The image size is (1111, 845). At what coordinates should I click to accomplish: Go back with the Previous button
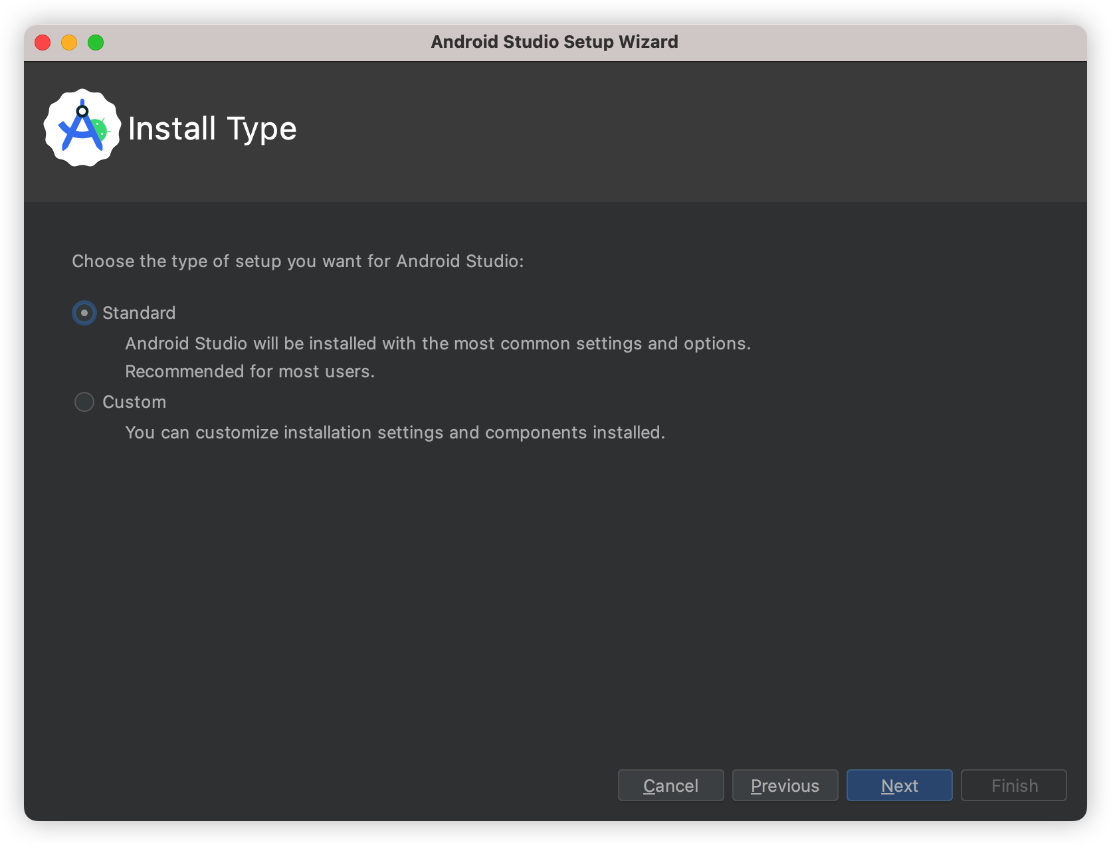(785, 785)
